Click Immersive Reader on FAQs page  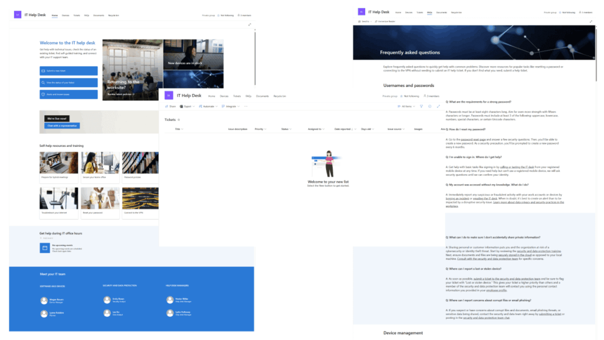click(385, 22)
